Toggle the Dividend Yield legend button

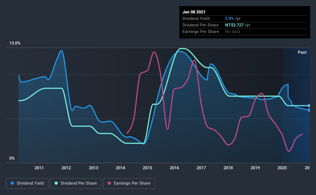(27, 183)
